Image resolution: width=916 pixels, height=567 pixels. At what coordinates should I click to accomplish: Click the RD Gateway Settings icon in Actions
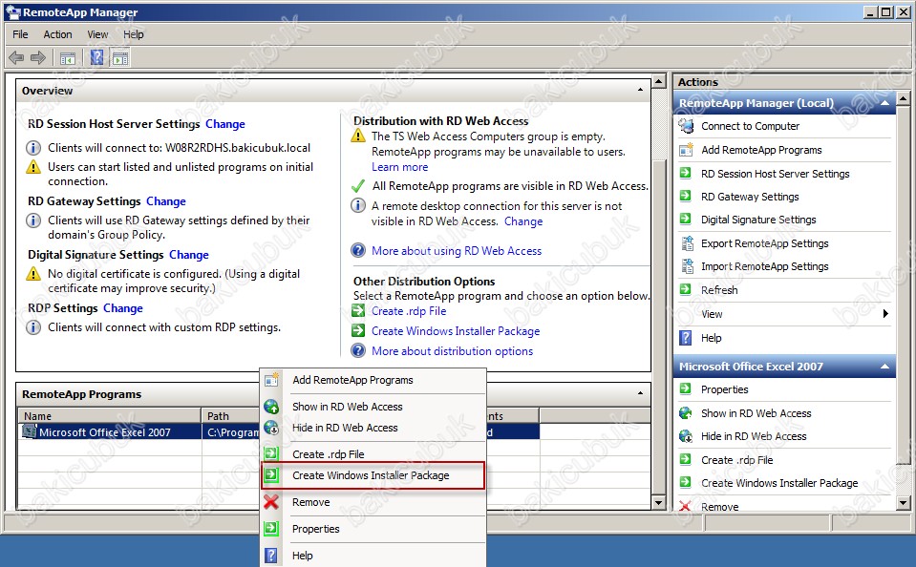(x=686, y=197)
